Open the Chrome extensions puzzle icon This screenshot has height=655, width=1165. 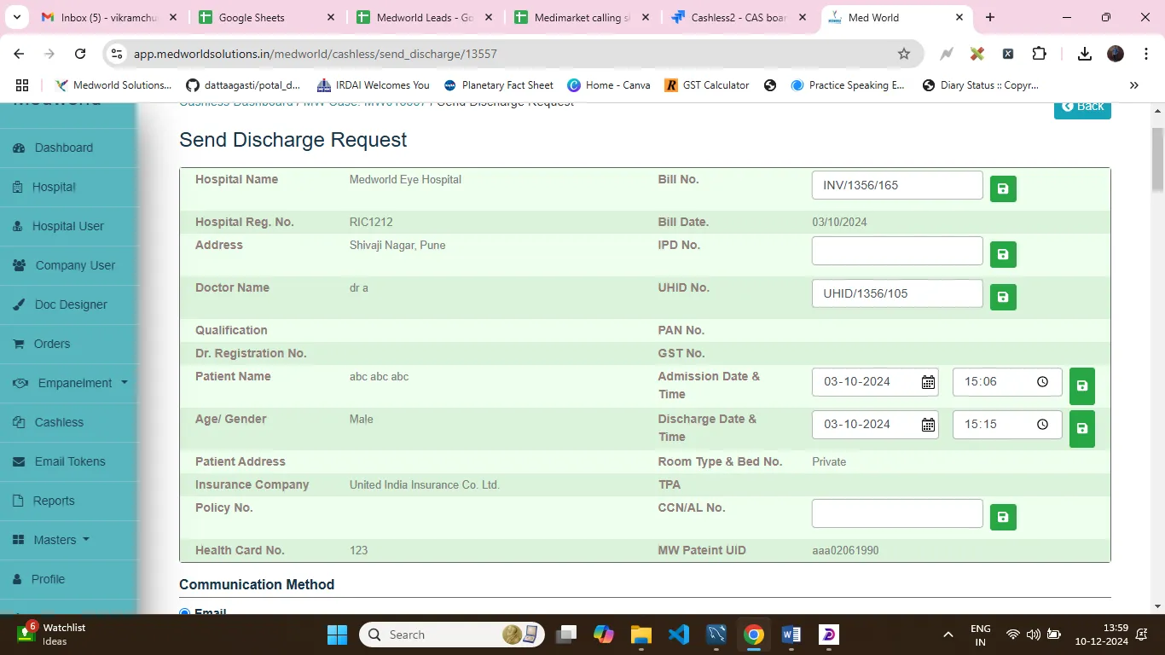(1039, 54)
